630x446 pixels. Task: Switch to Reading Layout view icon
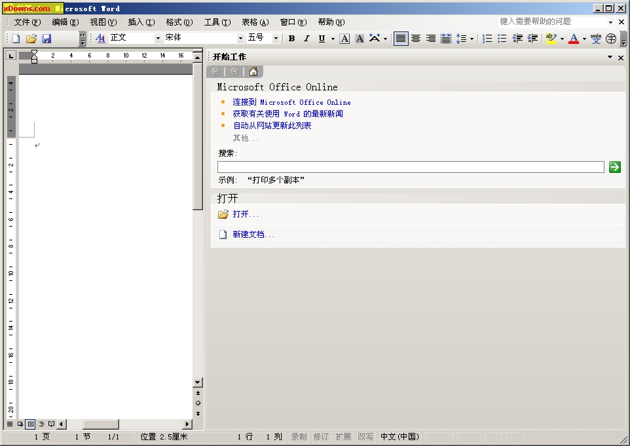coord(52,424)
